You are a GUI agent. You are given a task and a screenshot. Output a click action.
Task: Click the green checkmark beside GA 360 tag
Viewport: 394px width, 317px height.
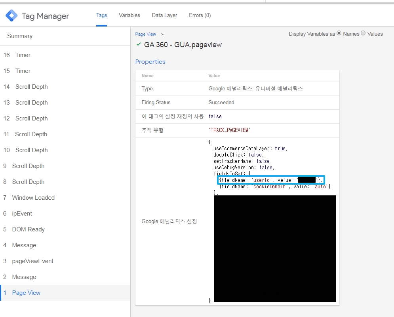coord(139,44)
